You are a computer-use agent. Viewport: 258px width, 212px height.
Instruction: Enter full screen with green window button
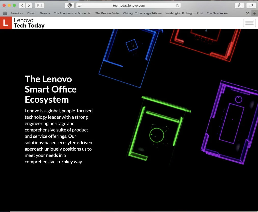14,5
